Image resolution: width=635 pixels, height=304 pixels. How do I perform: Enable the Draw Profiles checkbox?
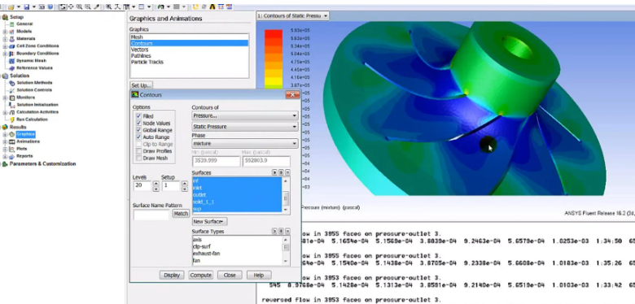(x=139, y=151)
